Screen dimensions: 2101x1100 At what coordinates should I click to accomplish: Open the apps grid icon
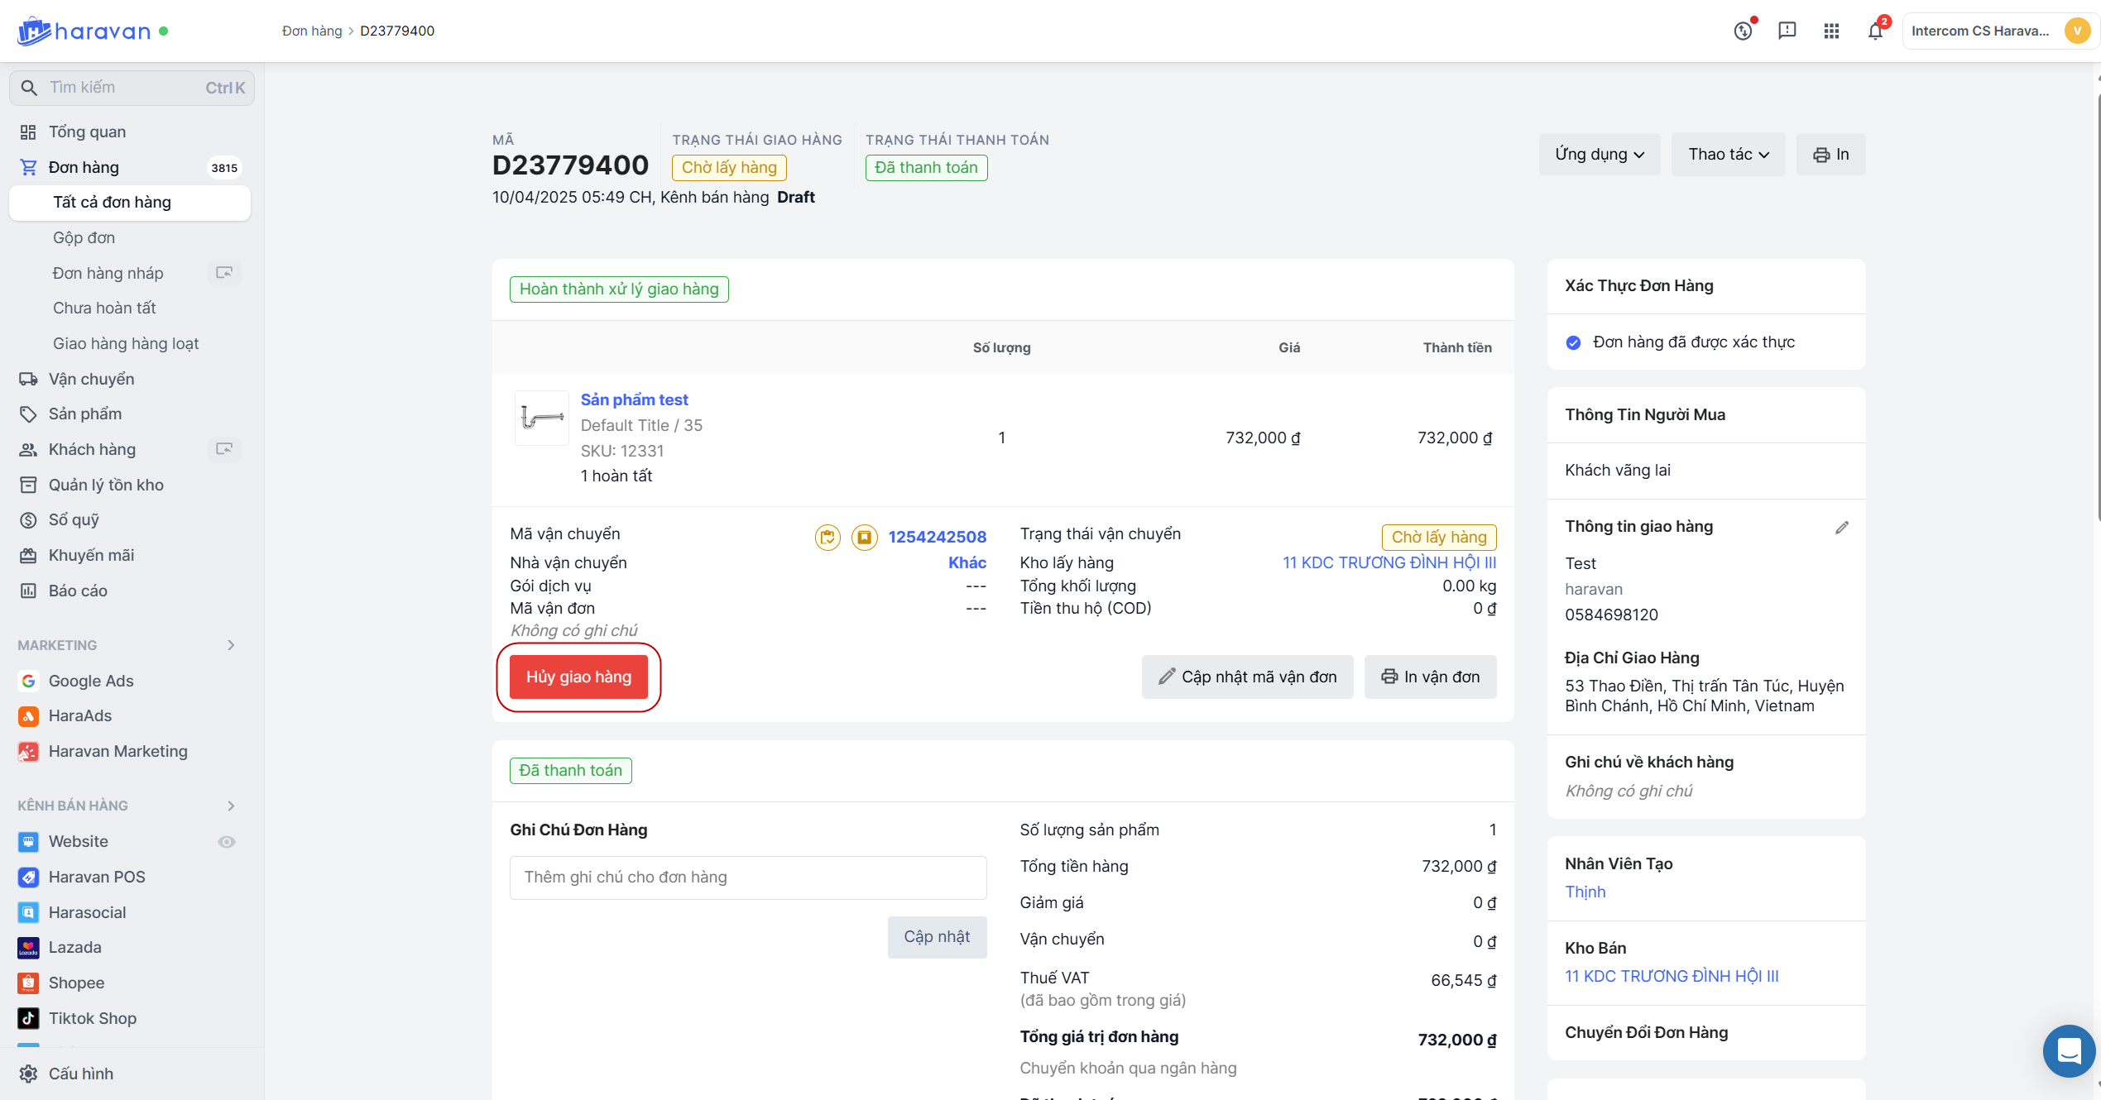[x=1831, y=31]
